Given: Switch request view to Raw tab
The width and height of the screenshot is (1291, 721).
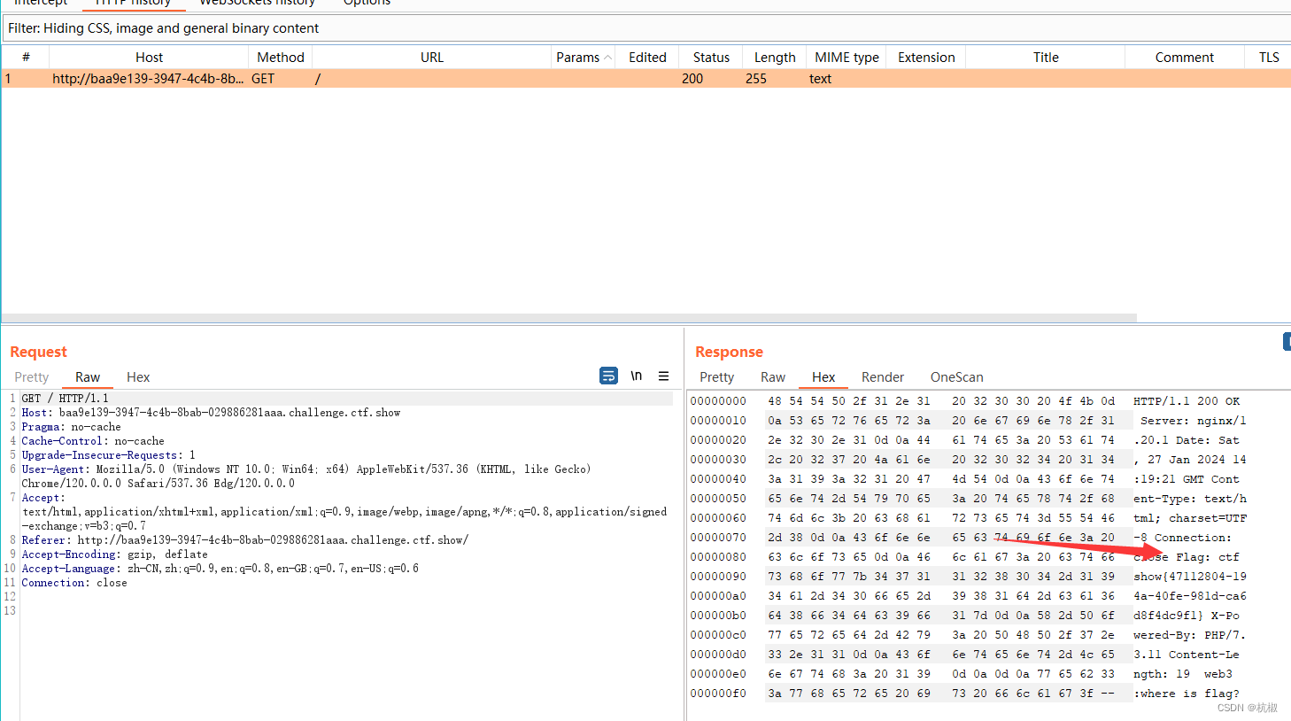Looking at the screenshot, I should point(88,377).
